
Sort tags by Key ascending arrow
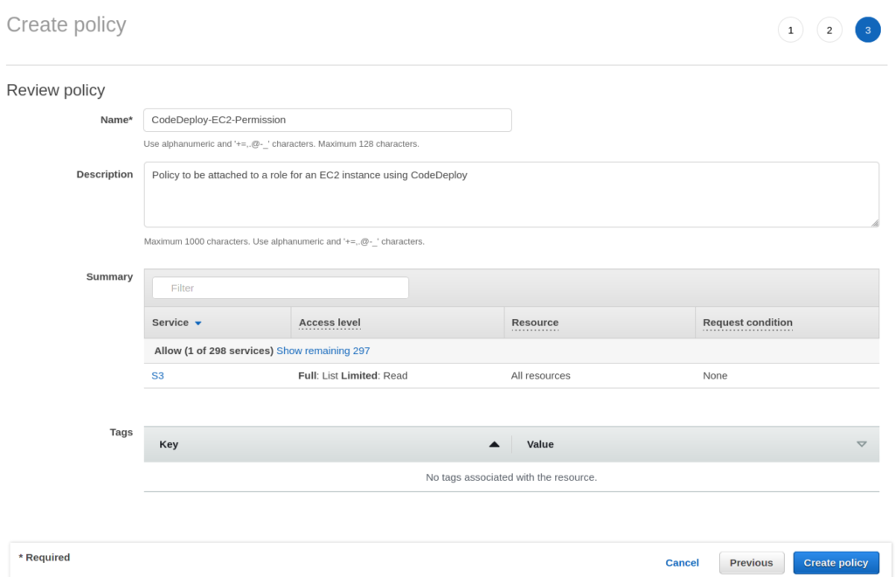coord(494,444)
